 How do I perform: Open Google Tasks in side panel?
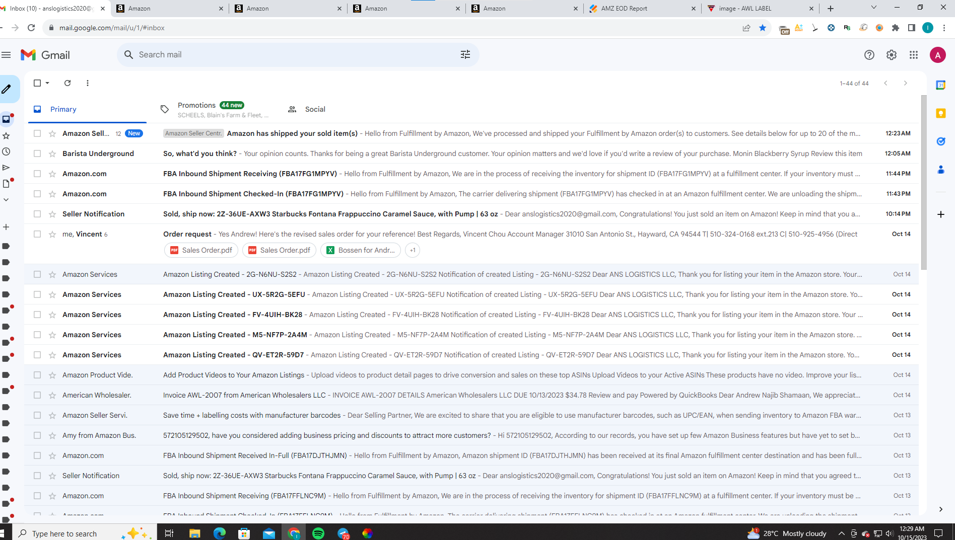click(x=940, y=141)
